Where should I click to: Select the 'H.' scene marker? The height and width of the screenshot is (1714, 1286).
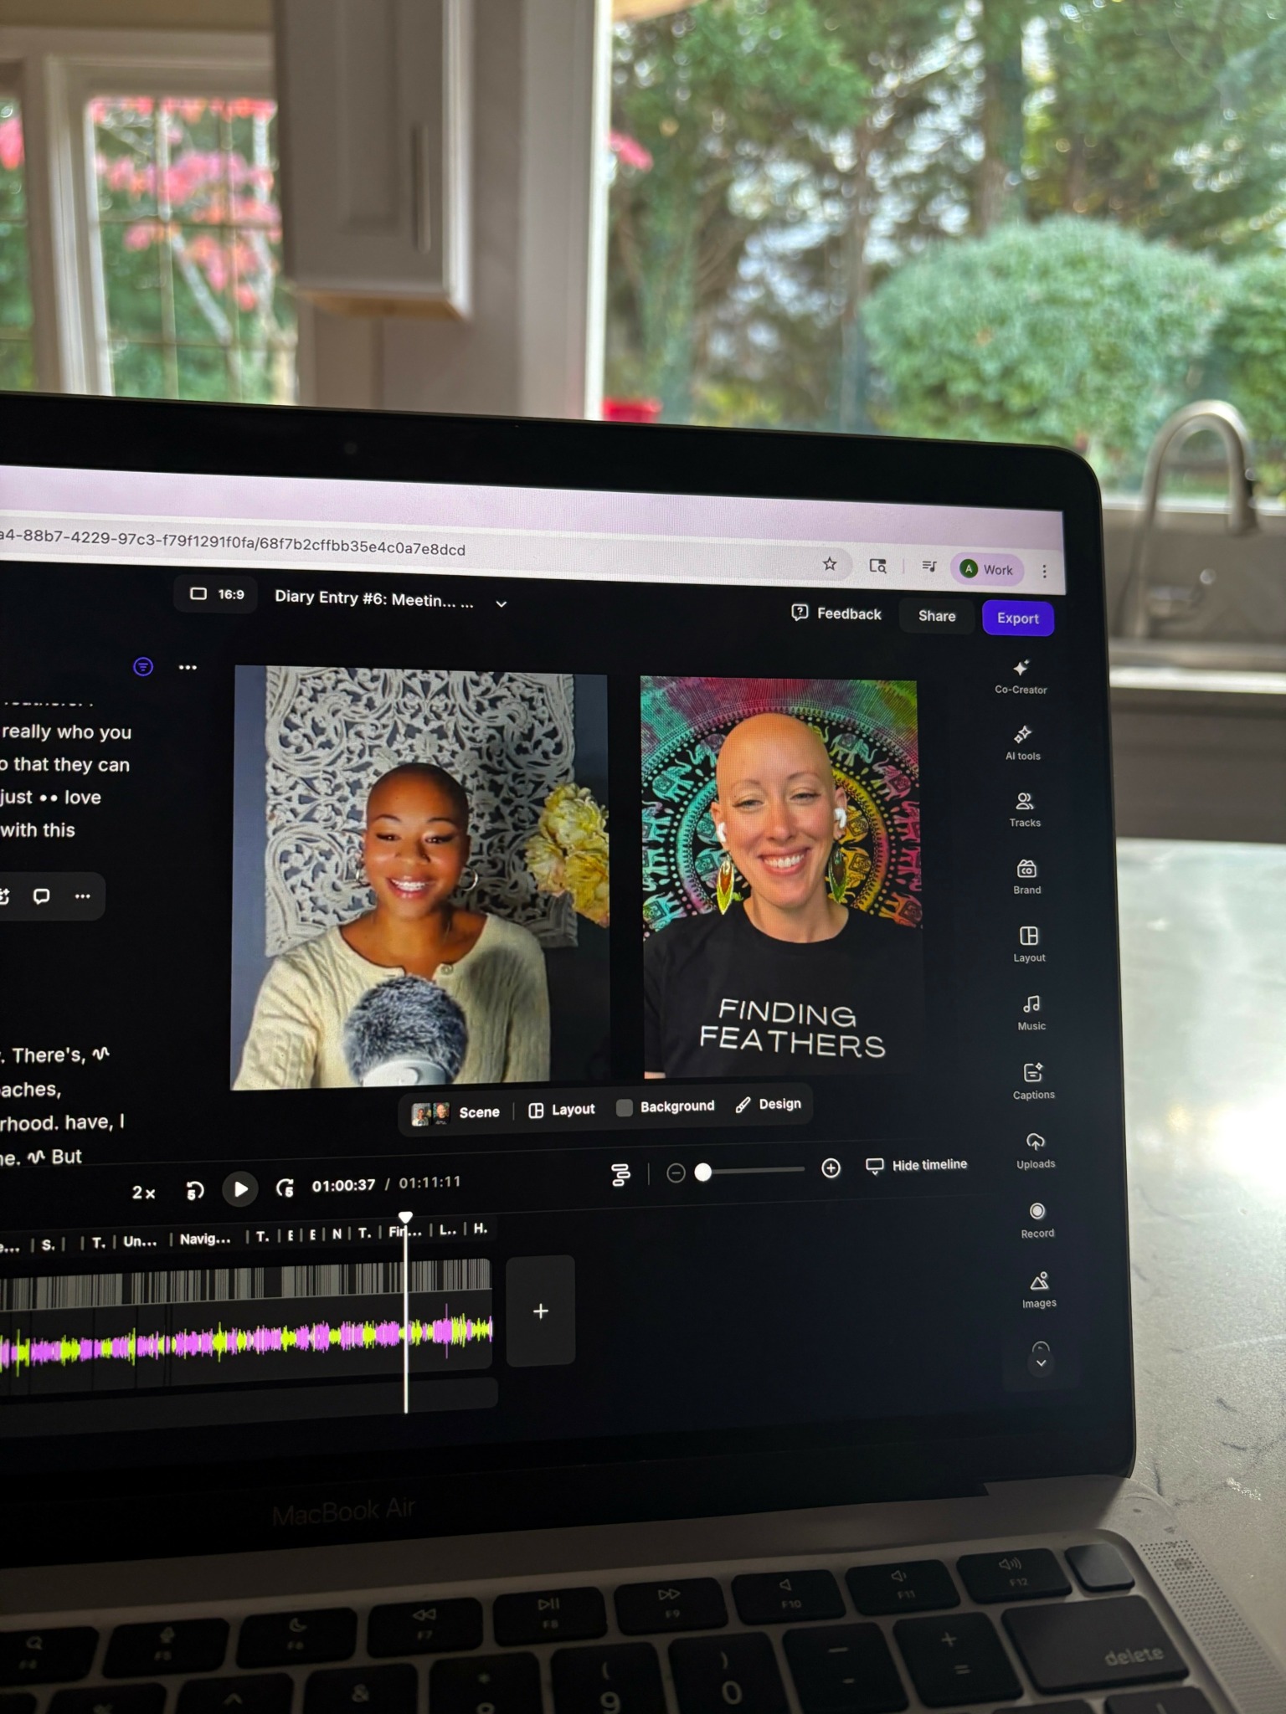(480, 1228)
